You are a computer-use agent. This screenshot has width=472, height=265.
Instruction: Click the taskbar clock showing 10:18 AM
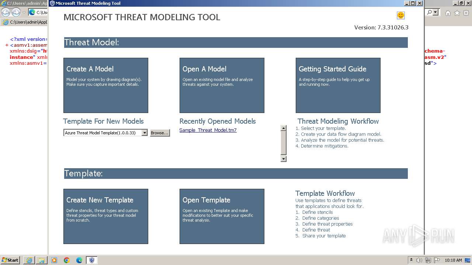pos(453,260)
